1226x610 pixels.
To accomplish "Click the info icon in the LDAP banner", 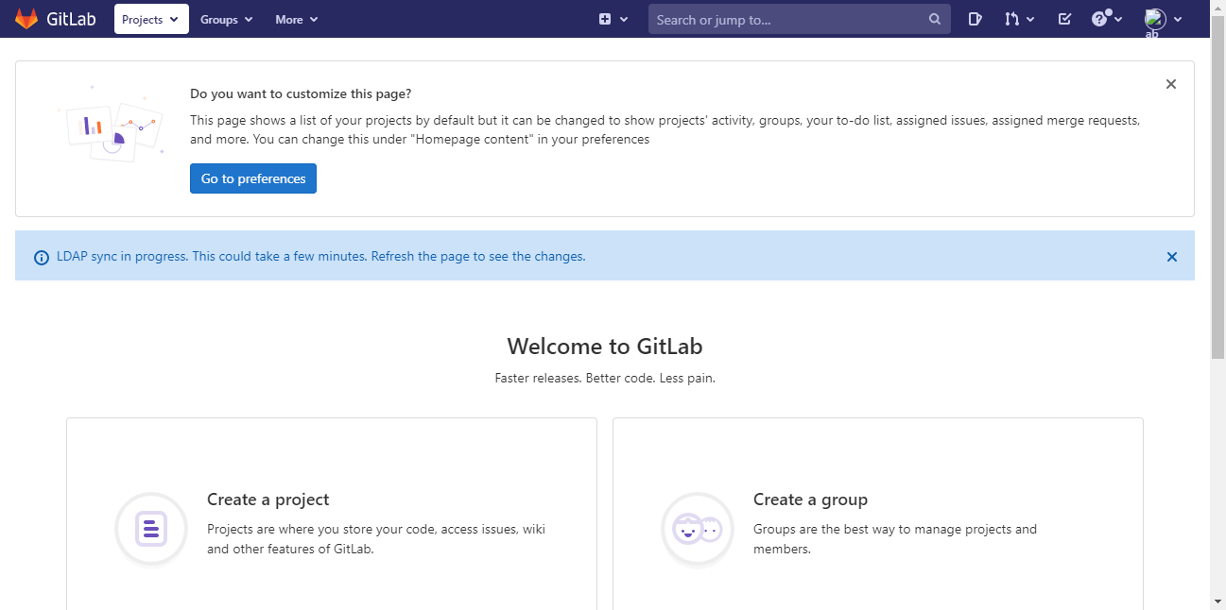I will click(41, 257).
